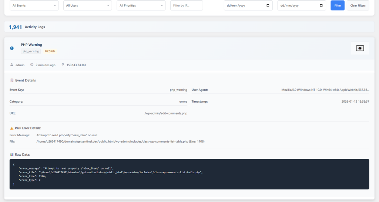Click the admin user icon
The image size is (379, 202).
(x=12, y=65)
